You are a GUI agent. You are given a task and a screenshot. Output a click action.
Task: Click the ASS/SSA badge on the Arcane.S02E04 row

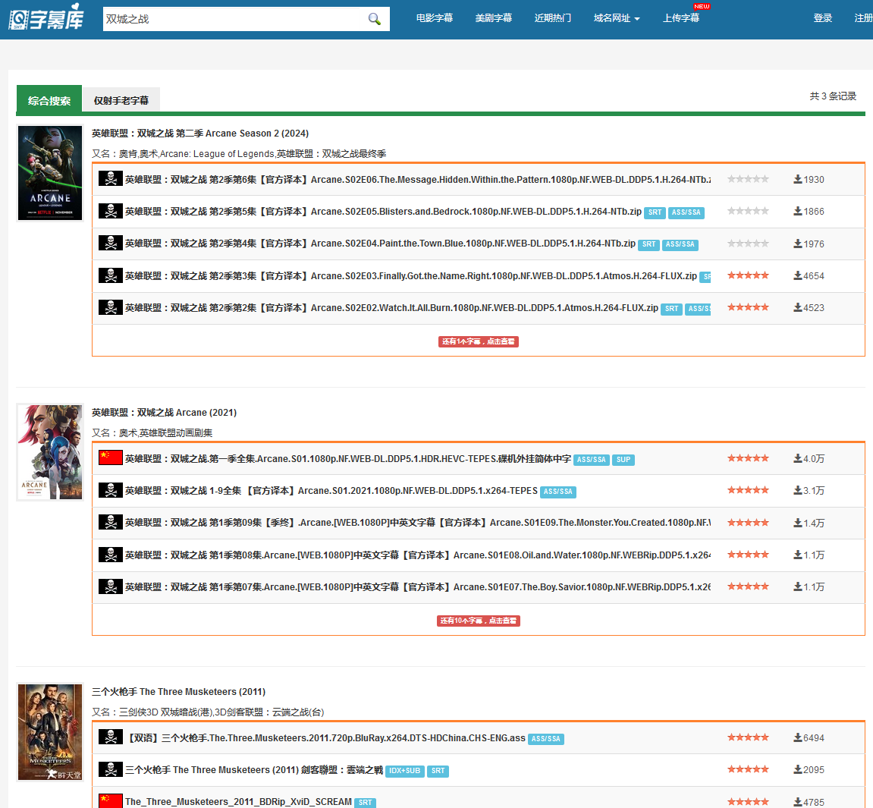[680, 244]
